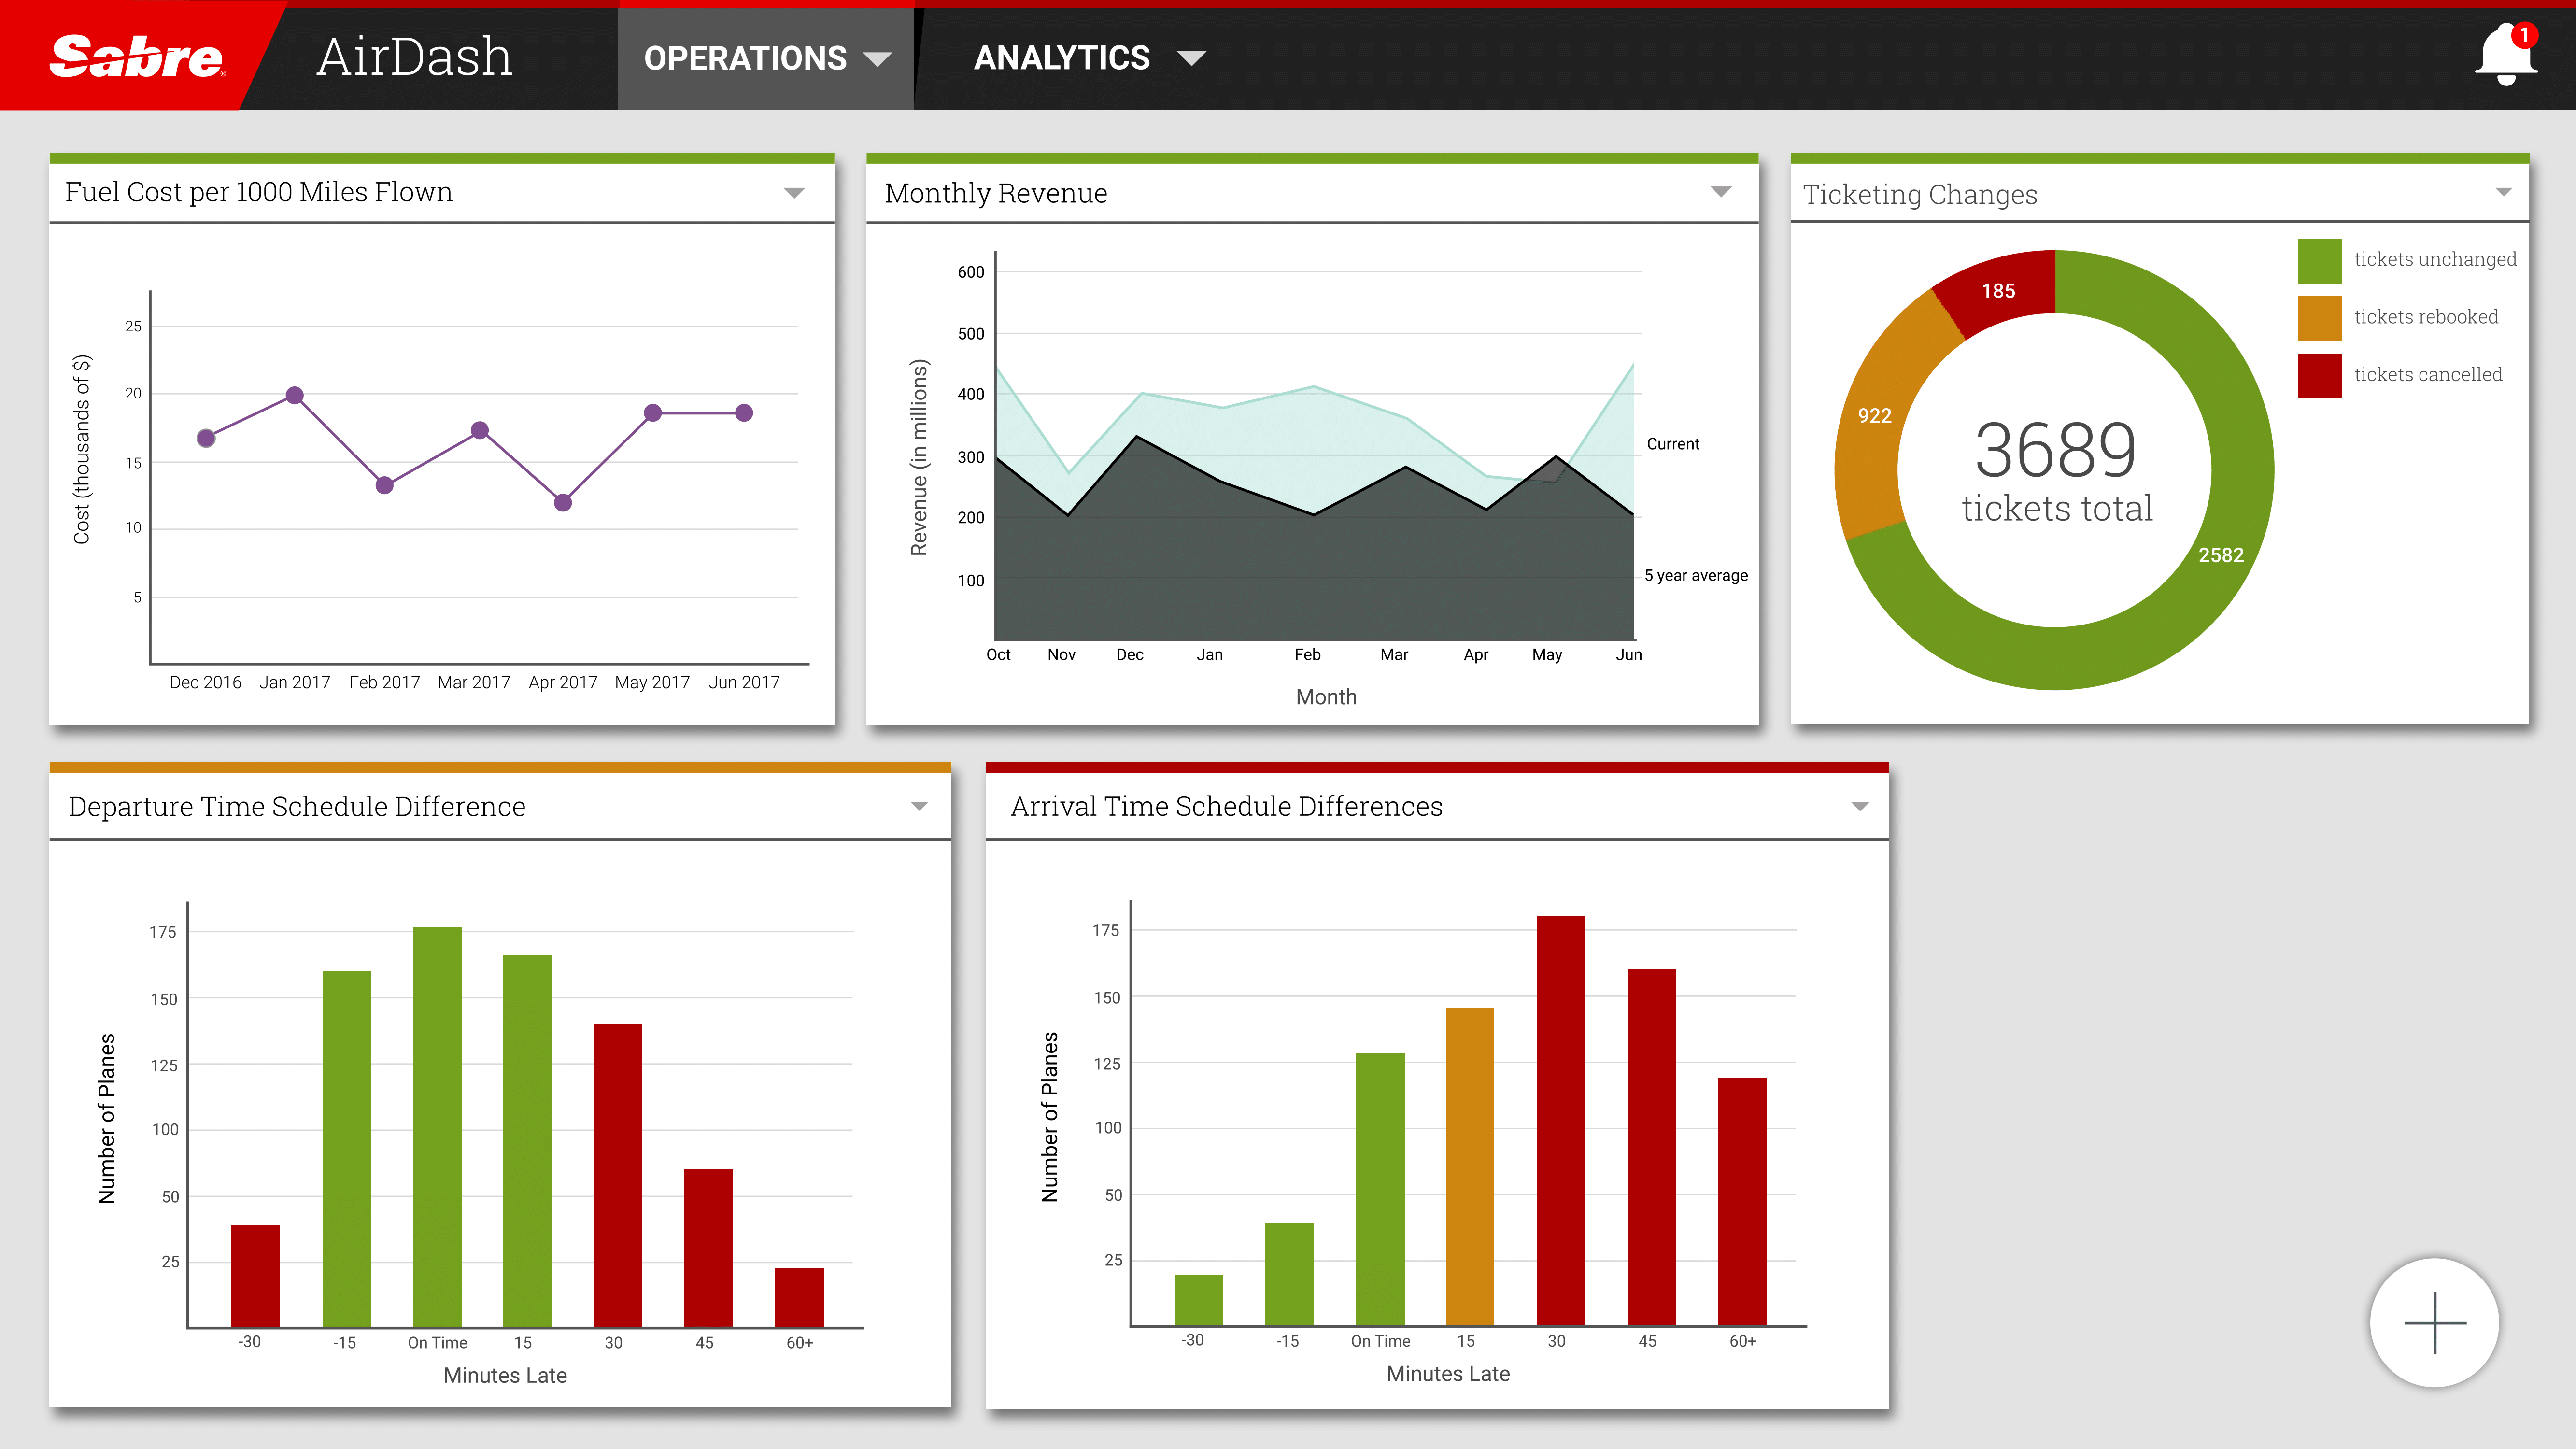This screenshot has width=2576, height=1449.
Task: Click the Departure chart -30 bar
Action: [x=255, y=1276]
